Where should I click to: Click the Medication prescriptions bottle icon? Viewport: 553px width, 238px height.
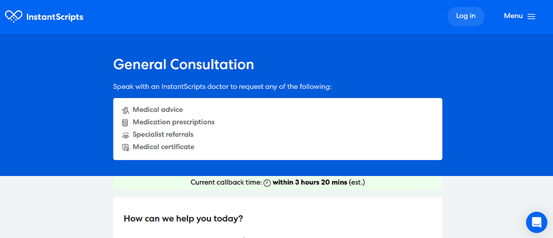(x=125, y=123)
